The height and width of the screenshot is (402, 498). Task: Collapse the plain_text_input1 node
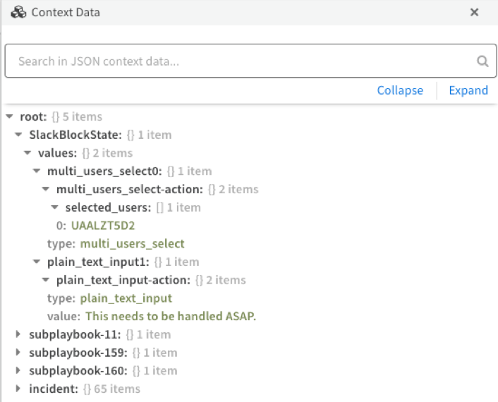[x=37, y=262]
